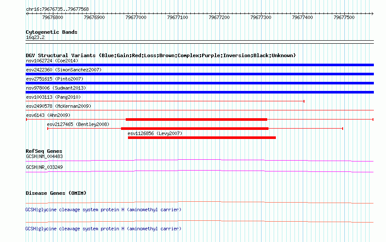This screenshot has height=242, width=386.
Task: Click the 16q23.2 band label
Action: [35, 37]
